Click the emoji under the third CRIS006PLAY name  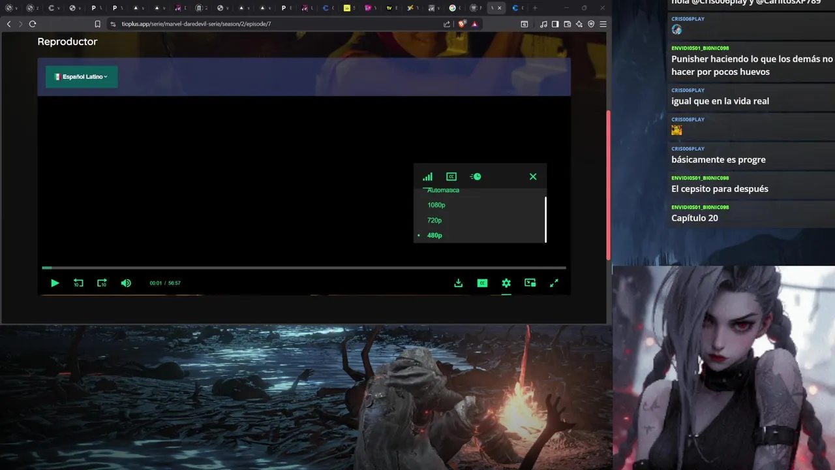pyautogui.click(x=676, y=130)
